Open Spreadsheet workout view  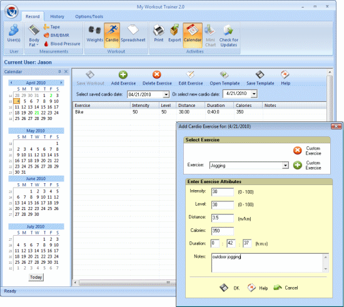[x=133, y=34]
